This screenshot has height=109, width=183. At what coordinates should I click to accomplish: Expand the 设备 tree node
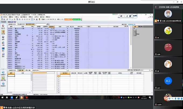pyautogui.click(x=133, y=33)
